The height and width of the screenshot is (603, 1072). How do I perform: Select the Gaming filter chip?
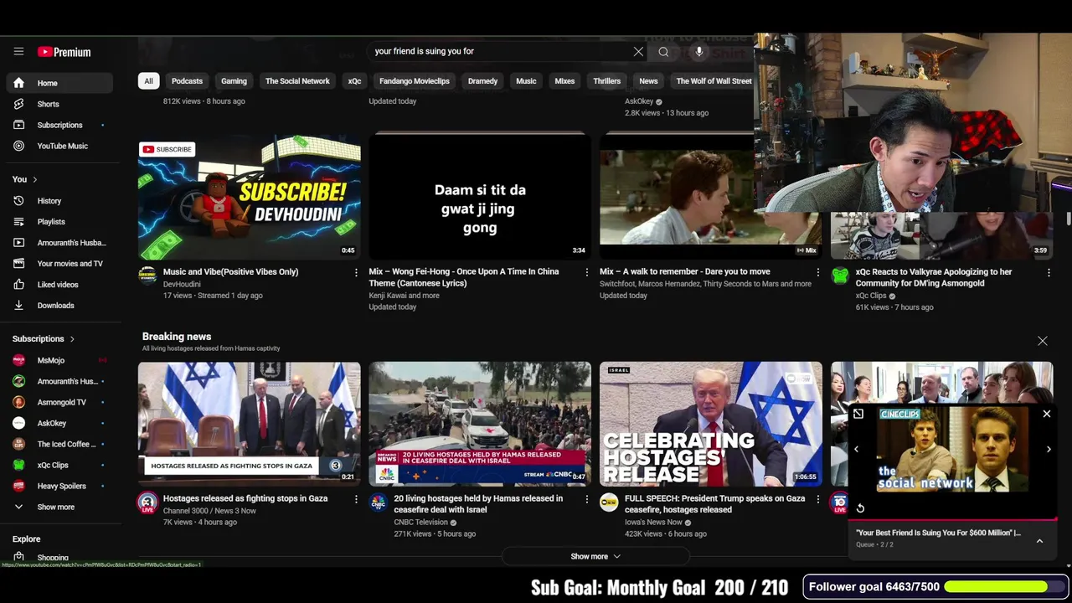234,81
